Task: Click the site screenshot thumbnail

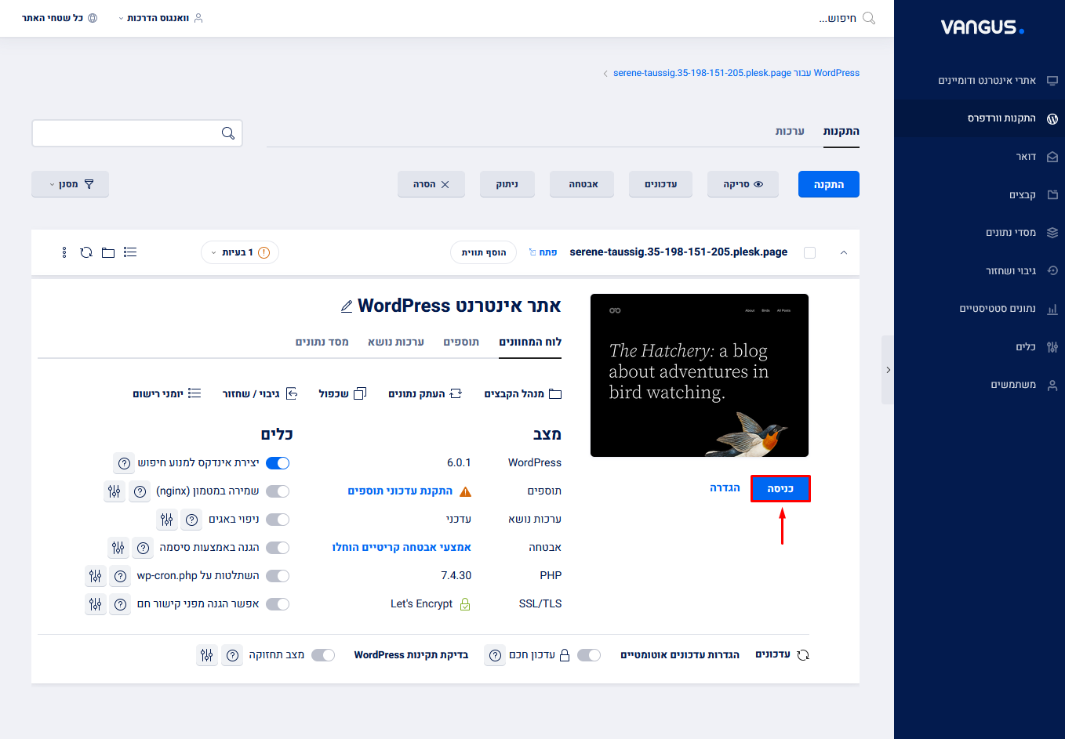Action: click(700, 375)
